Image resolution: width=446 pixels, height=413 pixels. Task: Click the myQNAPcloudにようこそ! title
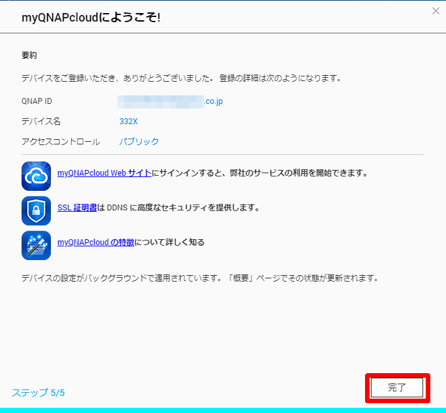(91, 18)
